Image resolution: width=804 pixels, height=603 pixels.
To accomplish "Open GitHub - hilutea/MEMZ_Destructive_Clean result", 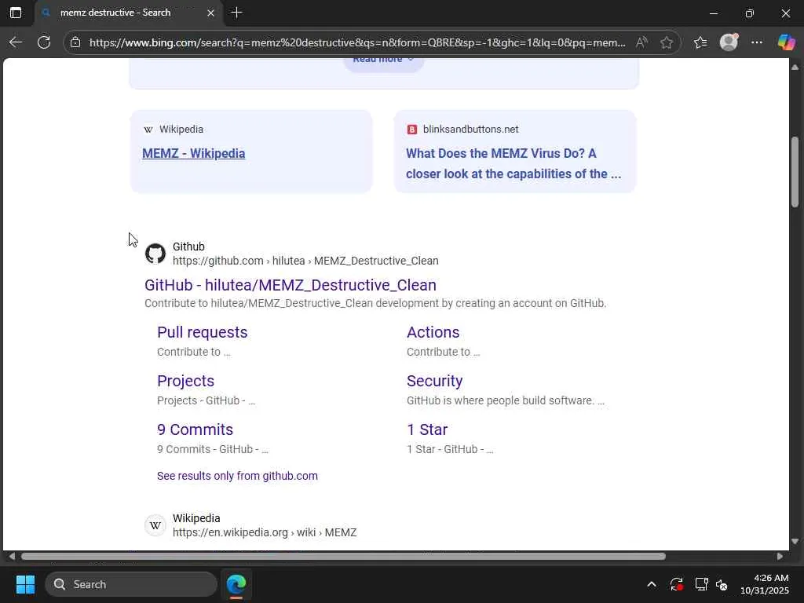I will [x=291, y=285].
